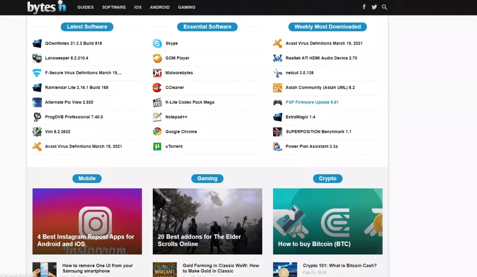The width and height of the screenshot is (477, 277).
Task: Open the SUPERPOSITION Benchmark 1.1 link
Action: click(x=318, y=132)
